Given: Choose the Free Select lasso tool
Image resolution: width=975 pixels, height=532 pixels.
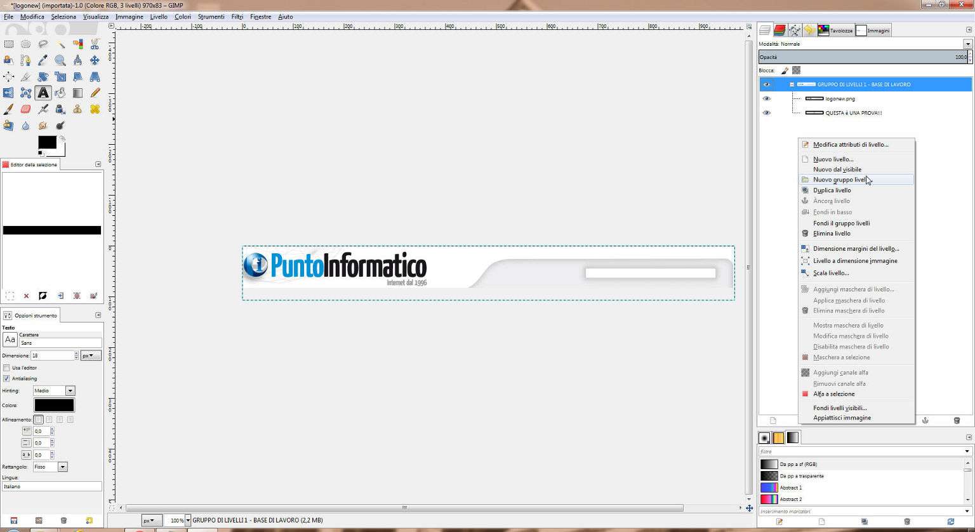Looking at the screenshot, I should (43, 44).
